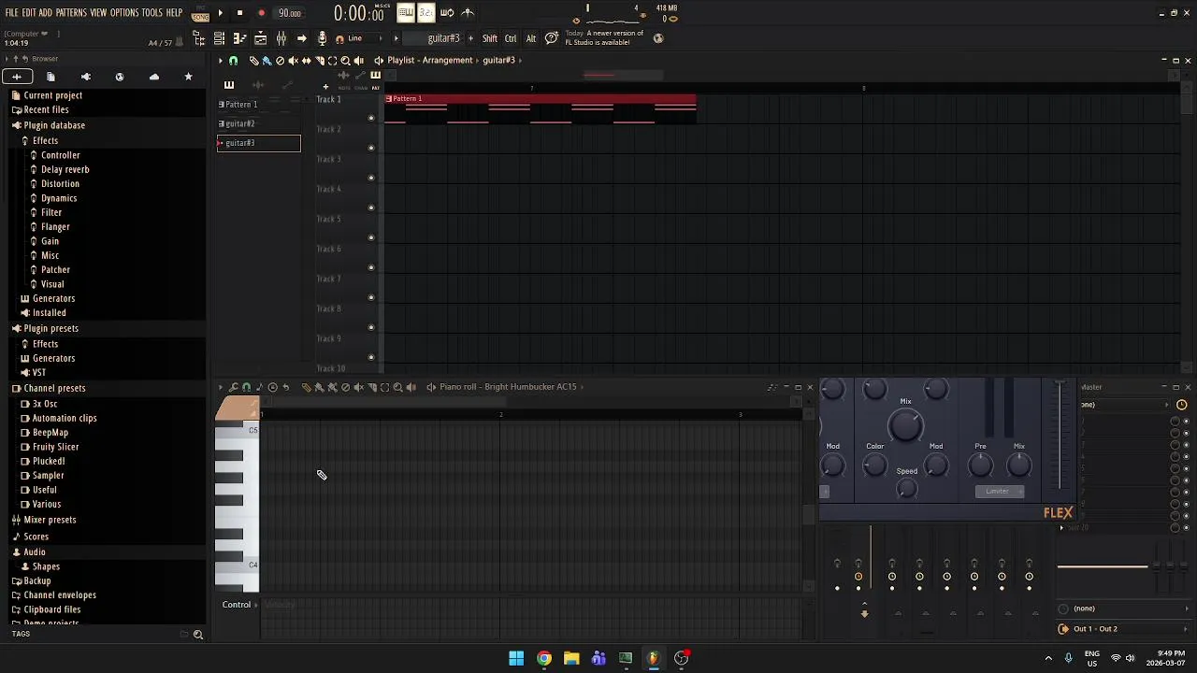
Task: Click the Play button
Action: (x=221, y=13)
